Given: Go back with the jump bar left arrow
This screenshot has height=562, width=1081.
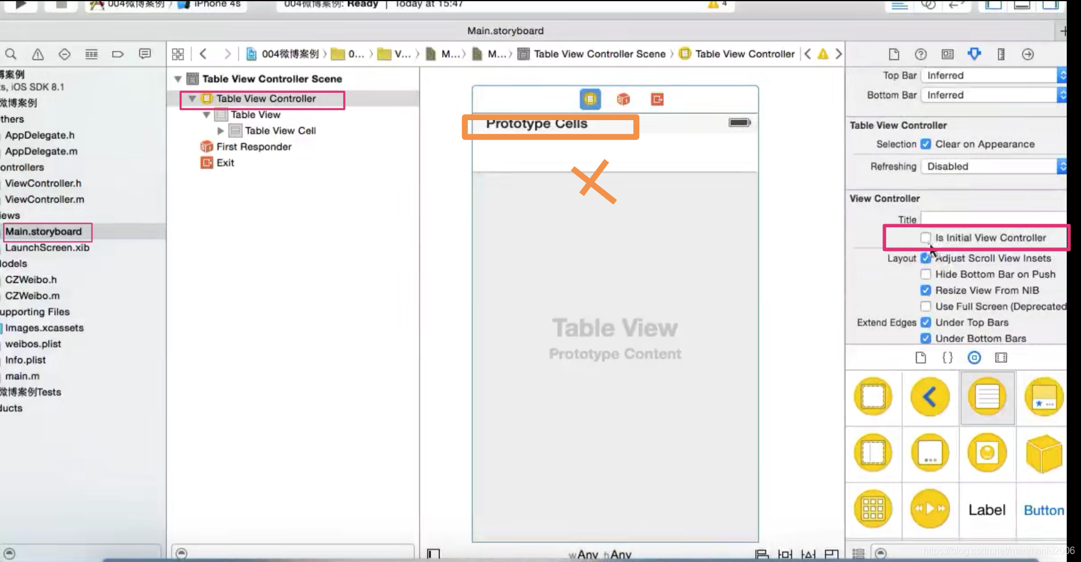Looking at the screenshot, I should point(203,54).
